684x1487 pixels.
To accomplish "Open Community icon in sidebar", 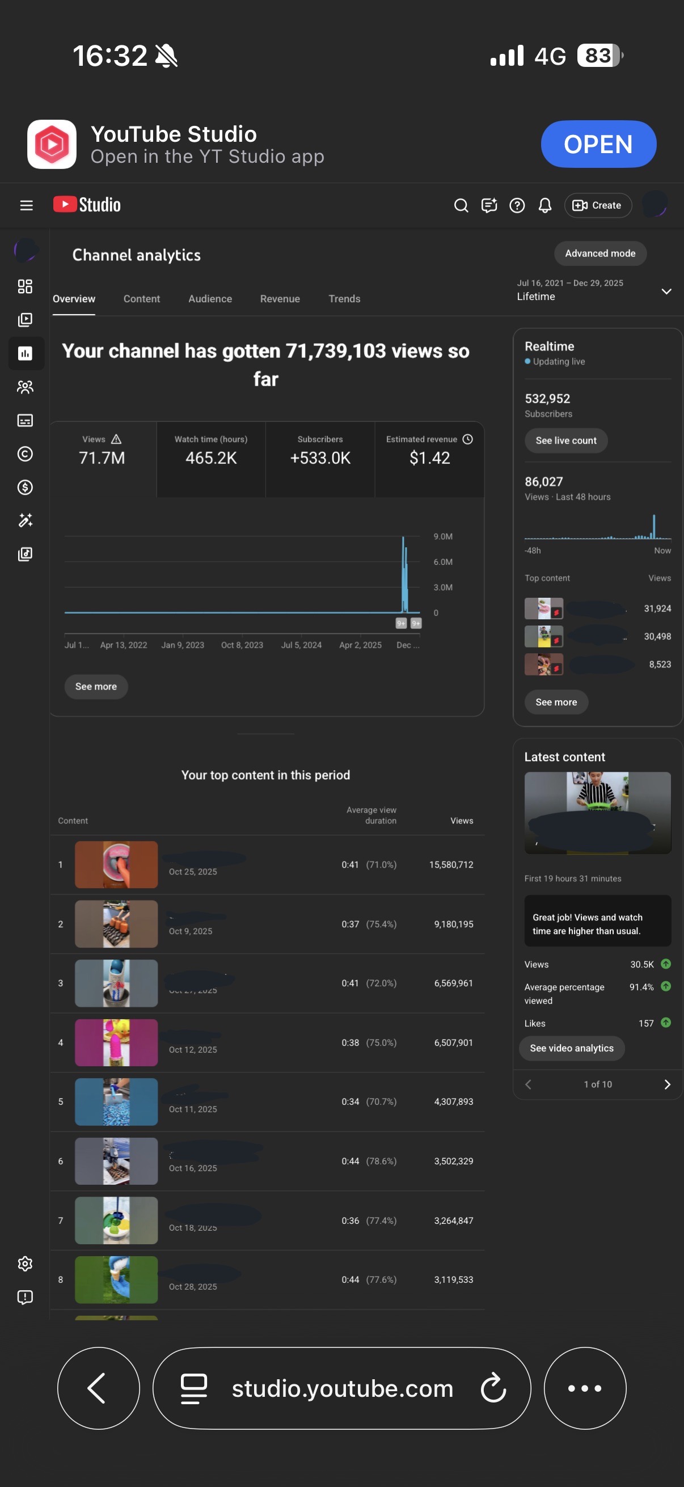I will point(25,387).
